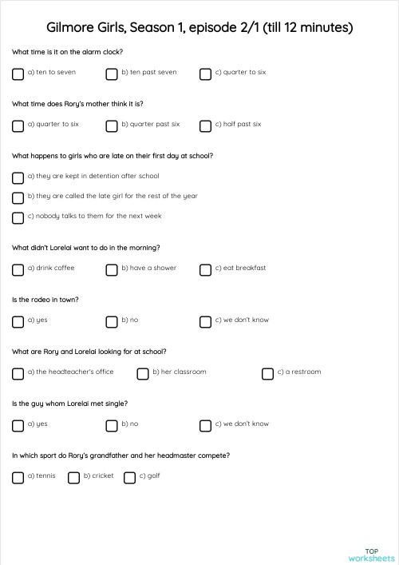
Task: Check 'nobody talks to them' option
Action: click(x=18, y=218)
